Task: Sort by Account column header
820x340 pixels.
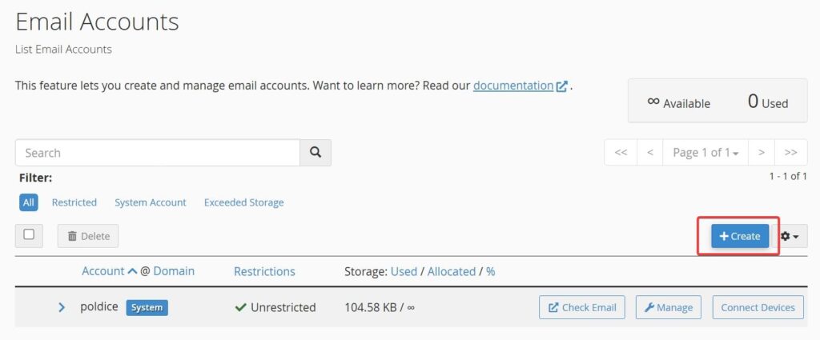Action: tap(103, 271)
